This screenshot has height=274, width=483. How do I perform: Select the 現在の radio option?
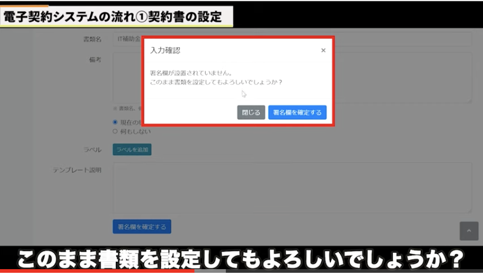click(115, 122)
